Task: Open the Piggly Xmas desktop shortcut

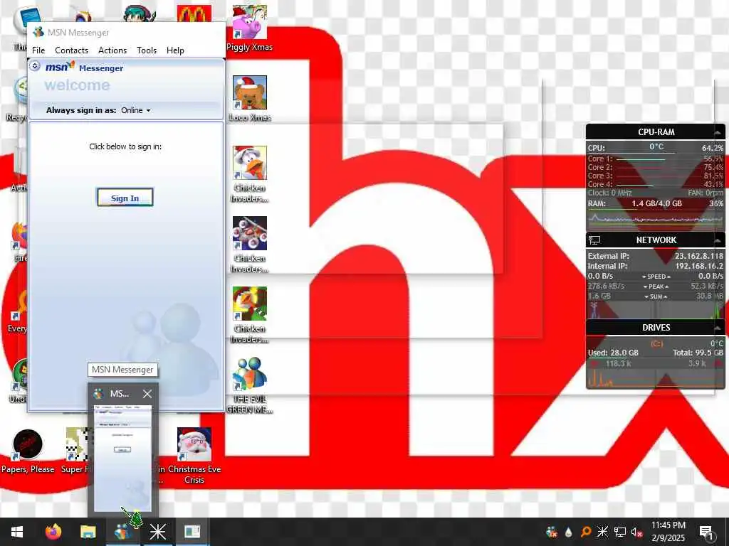Action: pyautogui.click(x=250, y=28)
